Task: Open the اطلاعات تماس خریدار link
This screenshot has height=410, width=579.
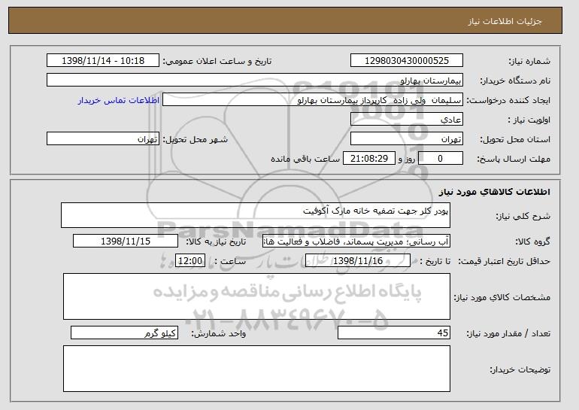Action: (119, 100)
